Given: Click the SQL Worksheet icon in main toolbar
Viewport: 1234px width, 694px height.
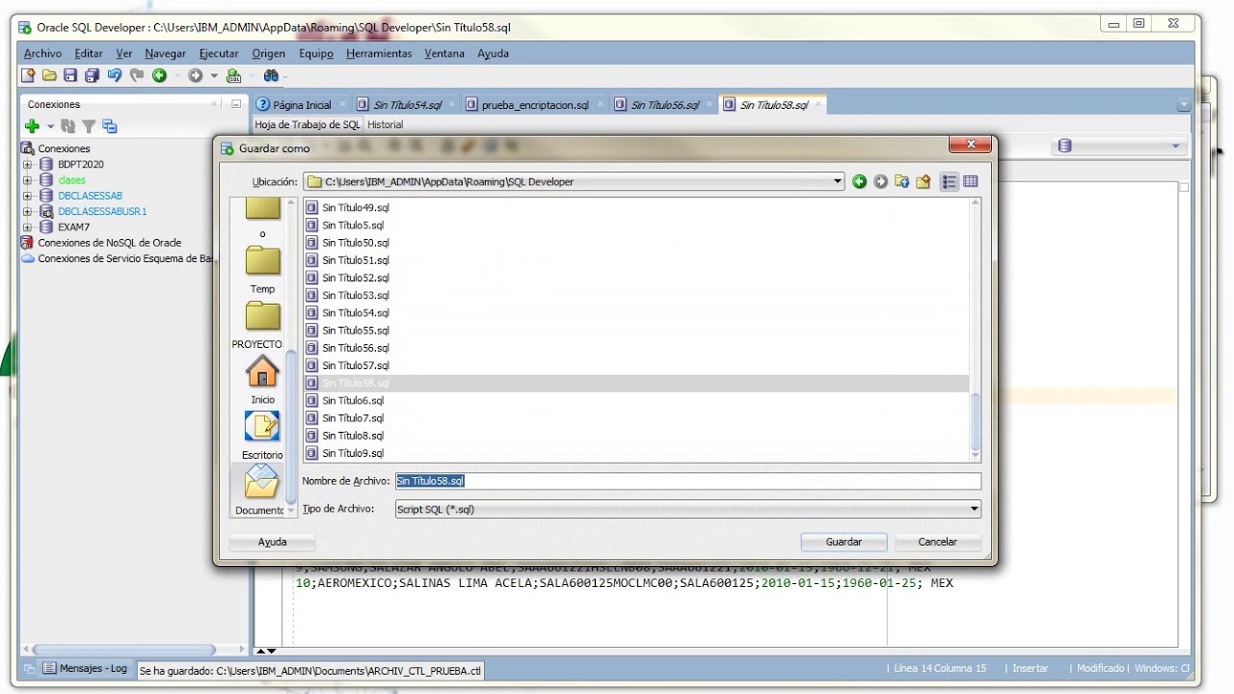Looking at the screenshot, I should click(x=233, y=75).
